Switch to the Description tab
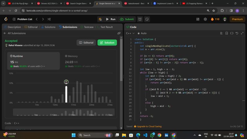 [13, 27]
